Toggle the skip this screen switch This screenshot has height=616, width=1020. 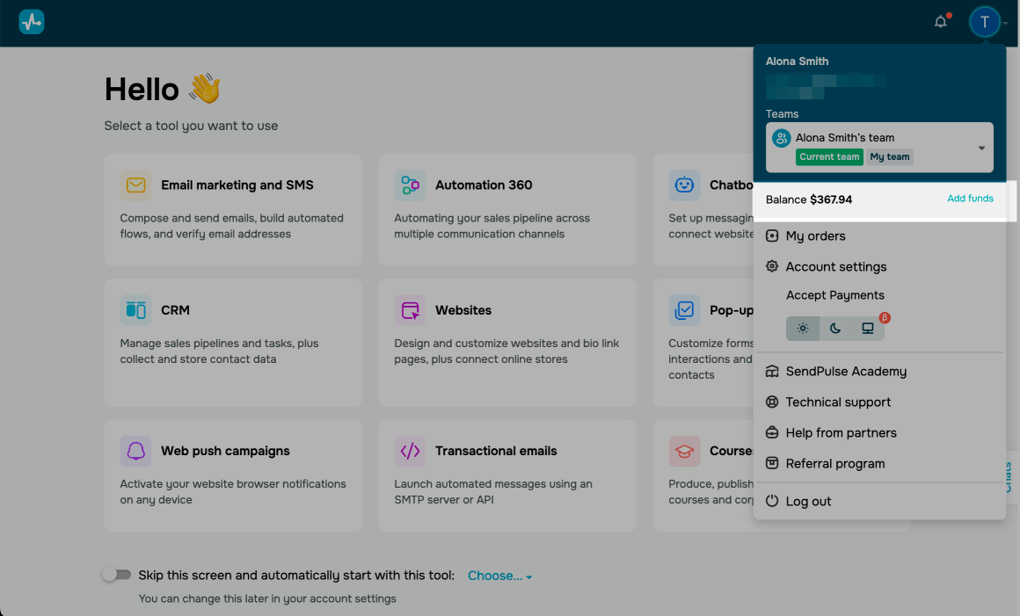(x=117, y=575)
